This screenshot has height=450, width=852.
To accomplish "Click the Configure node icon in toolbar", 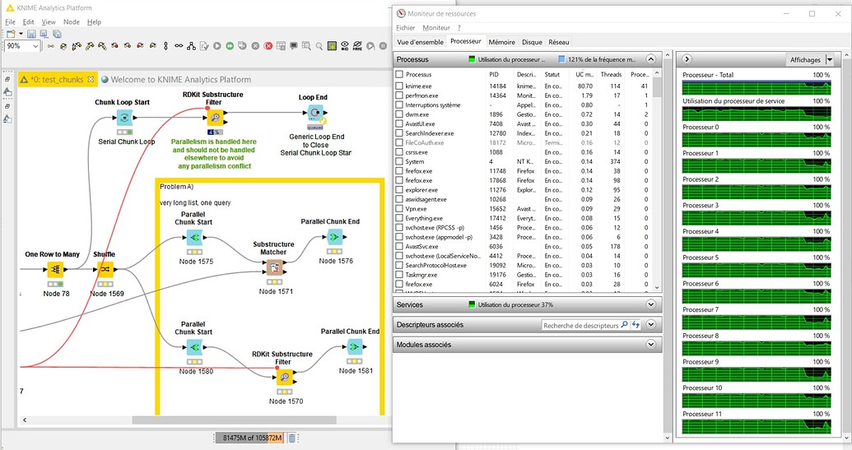I will (204, 46).
